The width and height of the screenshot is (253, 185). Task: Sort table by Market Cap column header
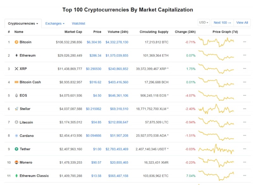point(73,32)
